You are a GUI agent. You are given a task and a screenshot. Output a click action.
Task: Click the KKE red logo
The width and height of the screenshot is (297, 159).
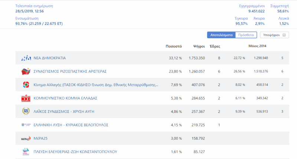(26, 98)
